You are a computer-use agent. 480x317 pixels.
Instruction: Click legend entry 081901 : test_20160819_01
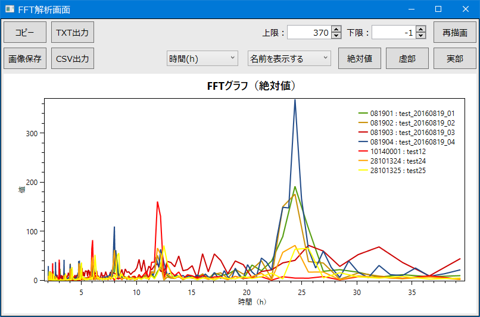click(x=407, y=114)
